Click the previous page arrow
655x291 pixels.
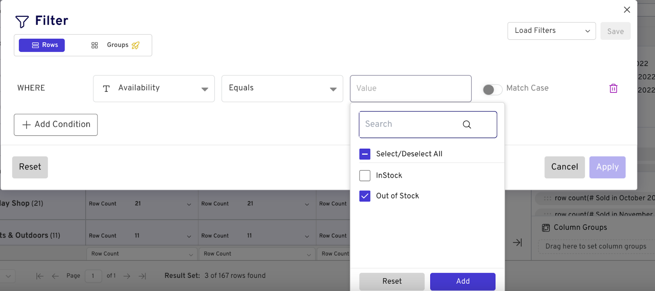coord(55,276)
